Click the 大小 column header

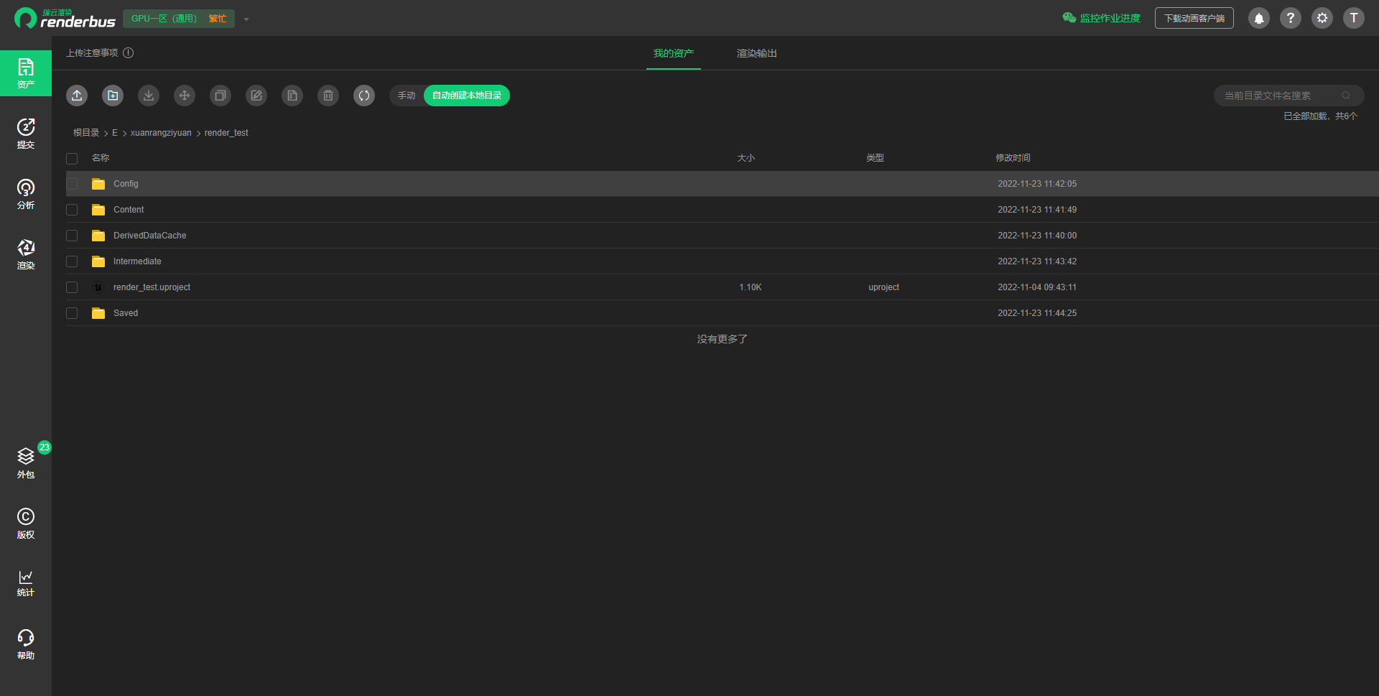click(746, 158)
